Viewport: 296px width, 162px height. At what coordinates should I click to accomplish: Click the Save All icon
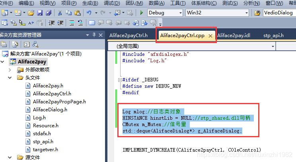point(49,13)
